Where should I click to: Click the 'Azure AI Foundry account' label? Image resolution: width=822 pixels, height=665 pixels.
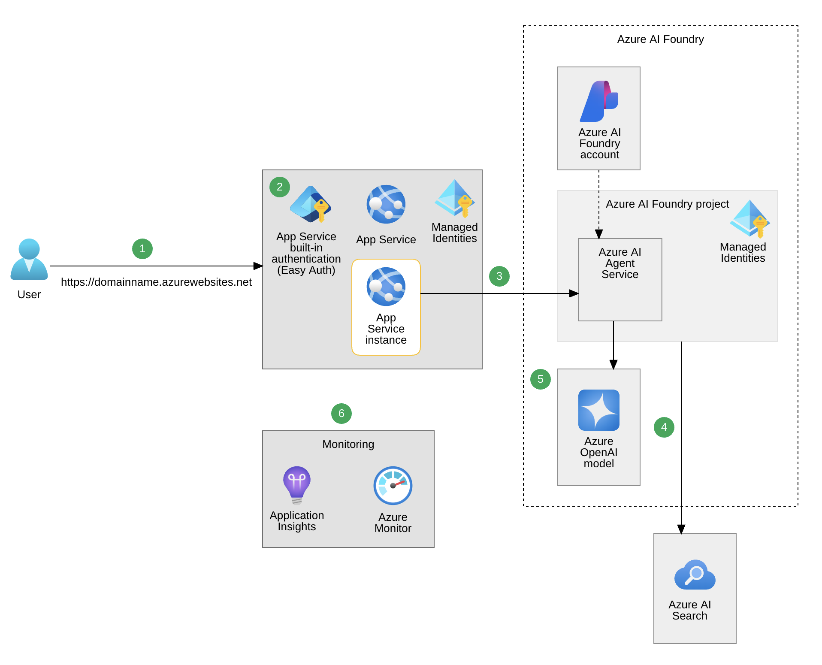tap(600, 143)
